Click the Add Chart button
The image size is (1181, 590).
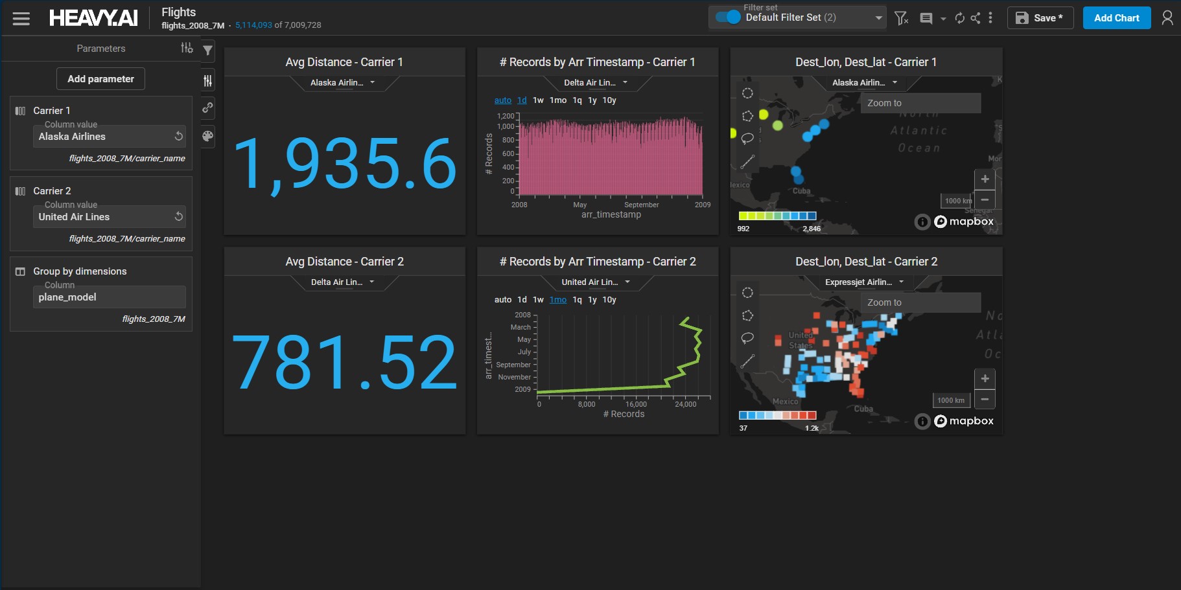(x=1116, y=18)
